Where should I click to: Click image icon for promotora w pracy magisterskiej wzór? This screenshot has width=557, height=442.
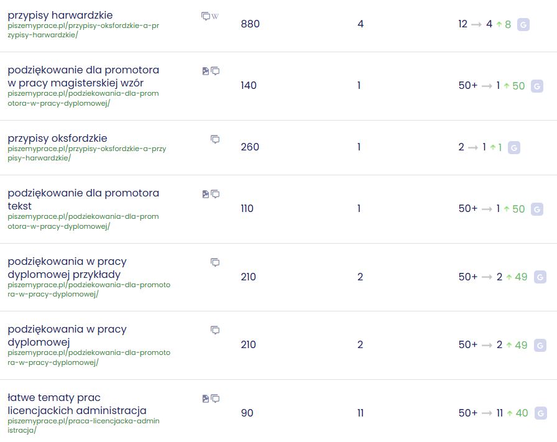coord(205,71)
